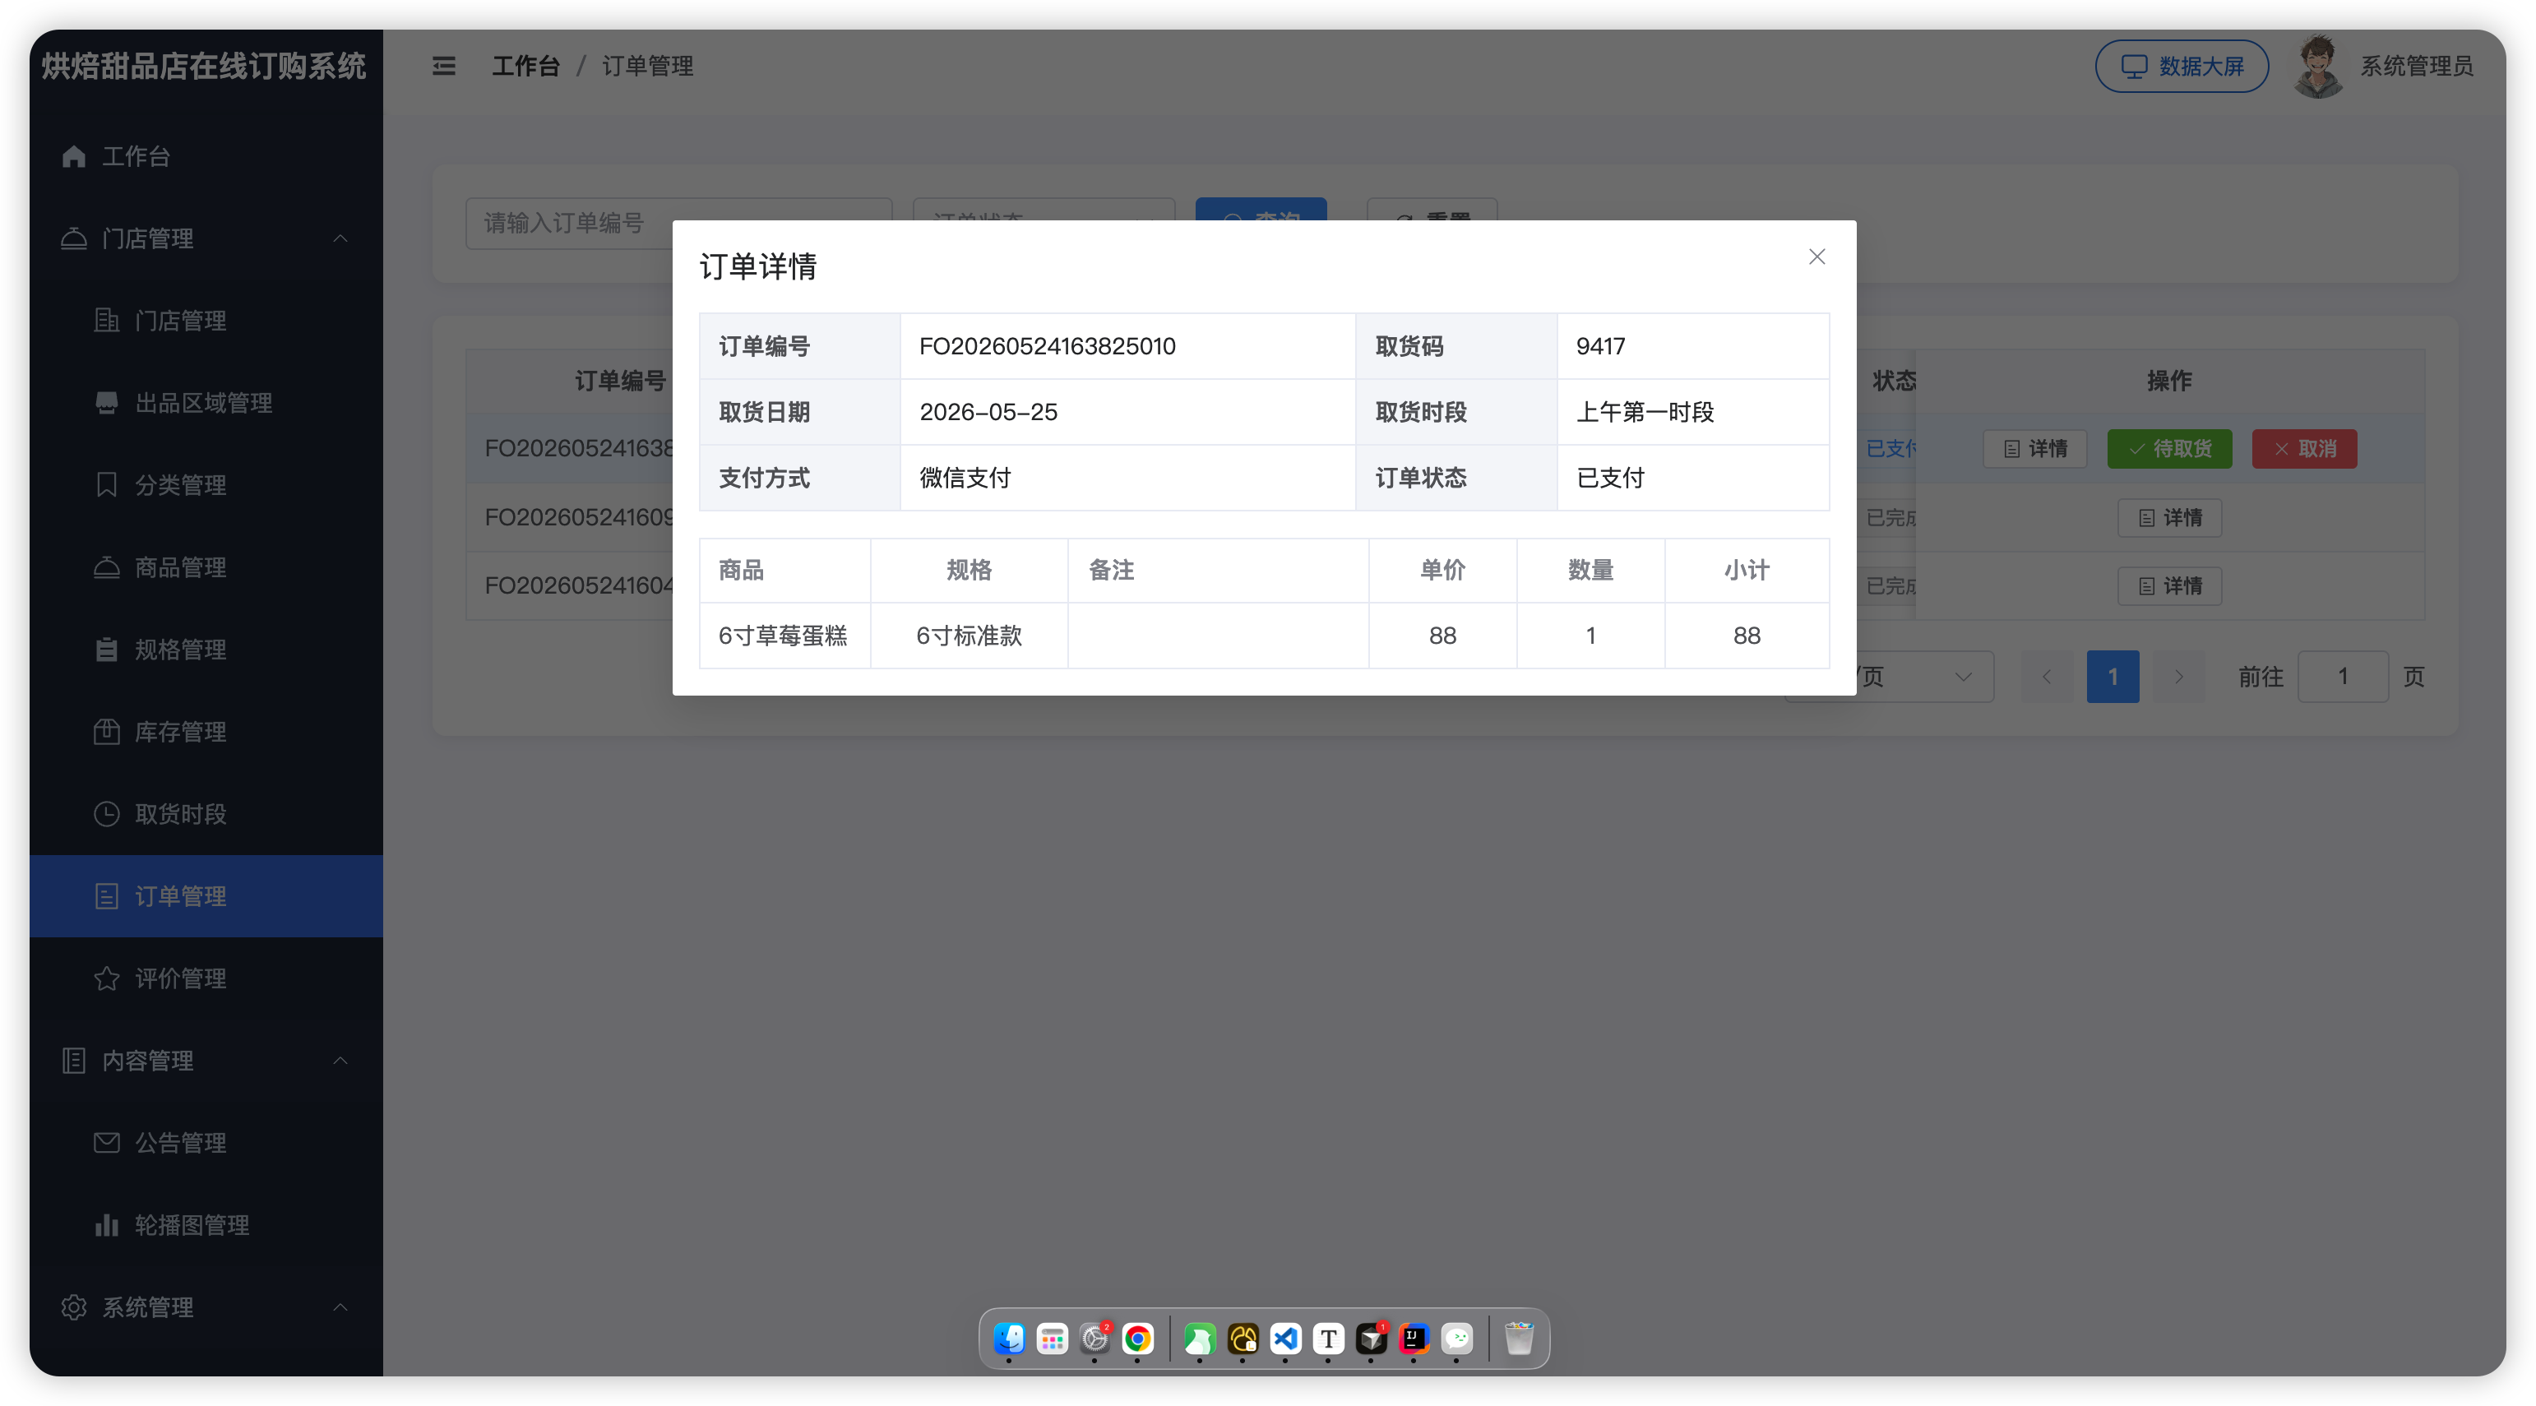This screenshot has height=1406, width=2536.
Task: Toggle the sidebar collapse hamburger icon
Action: point(444,66)
